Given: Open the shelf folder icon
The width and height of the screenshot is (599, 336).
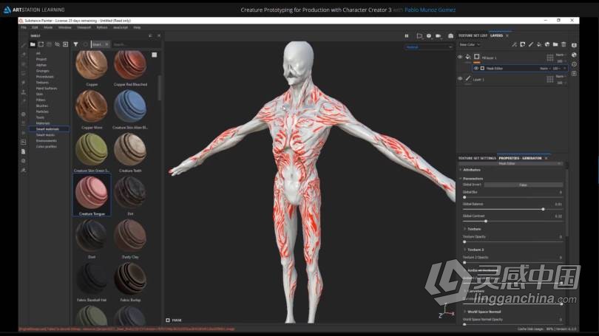Looking at the screenshot, I should 33,44.
